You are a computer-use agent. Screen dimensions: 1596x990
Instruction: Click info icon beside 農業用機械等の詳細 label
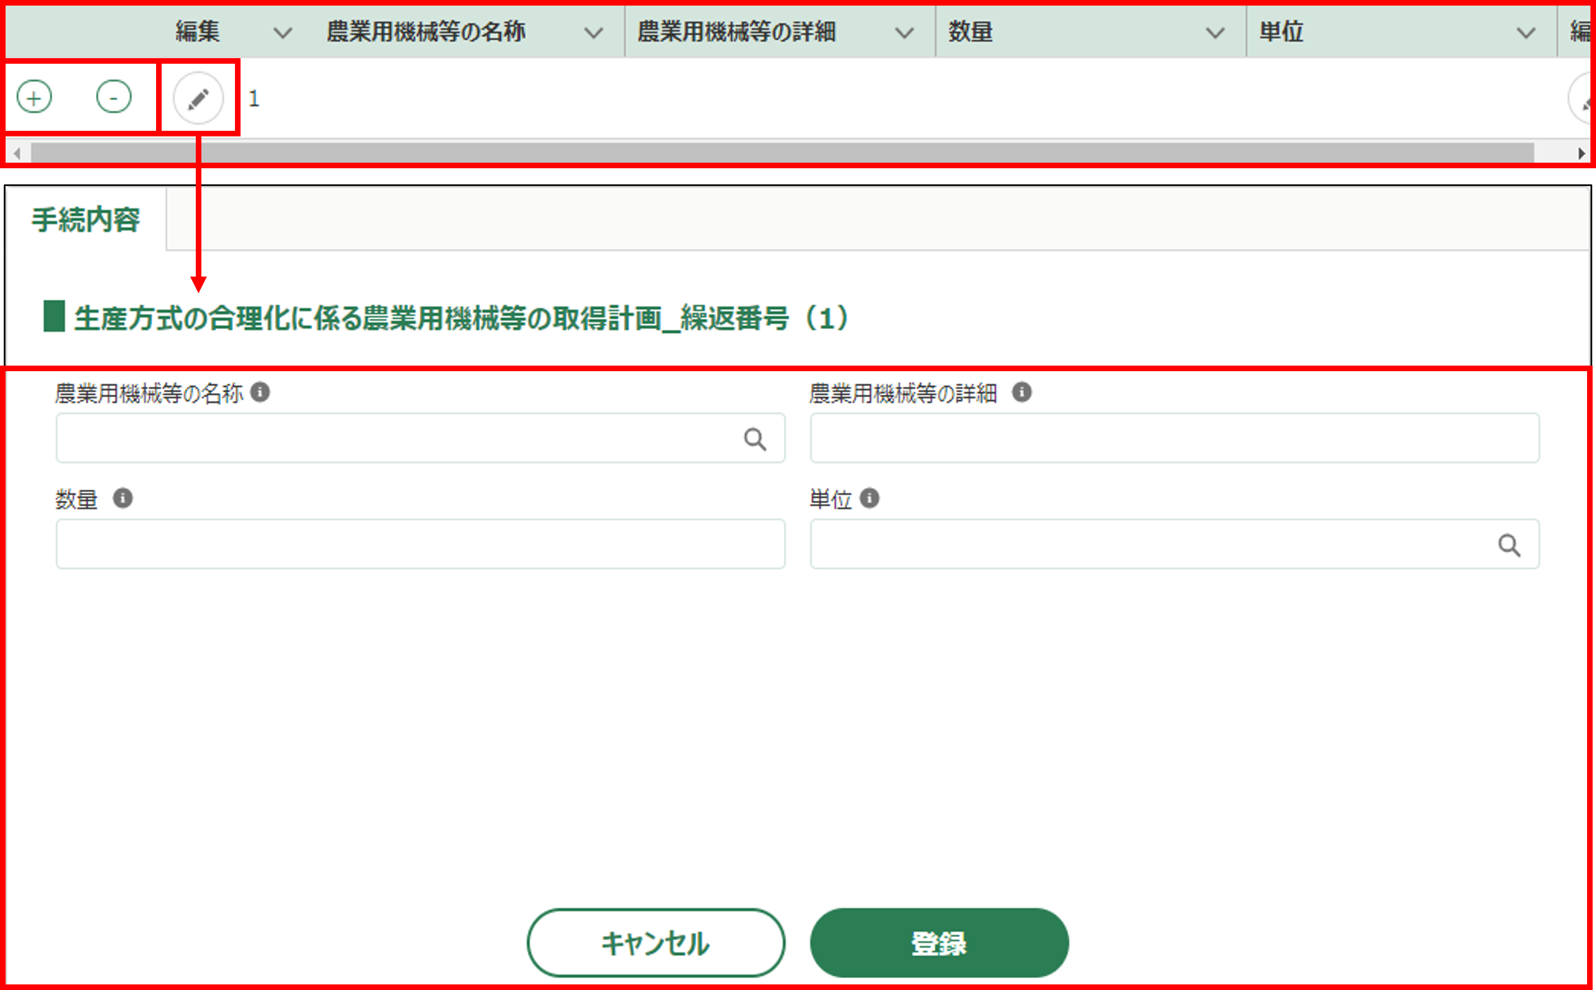1021,392
